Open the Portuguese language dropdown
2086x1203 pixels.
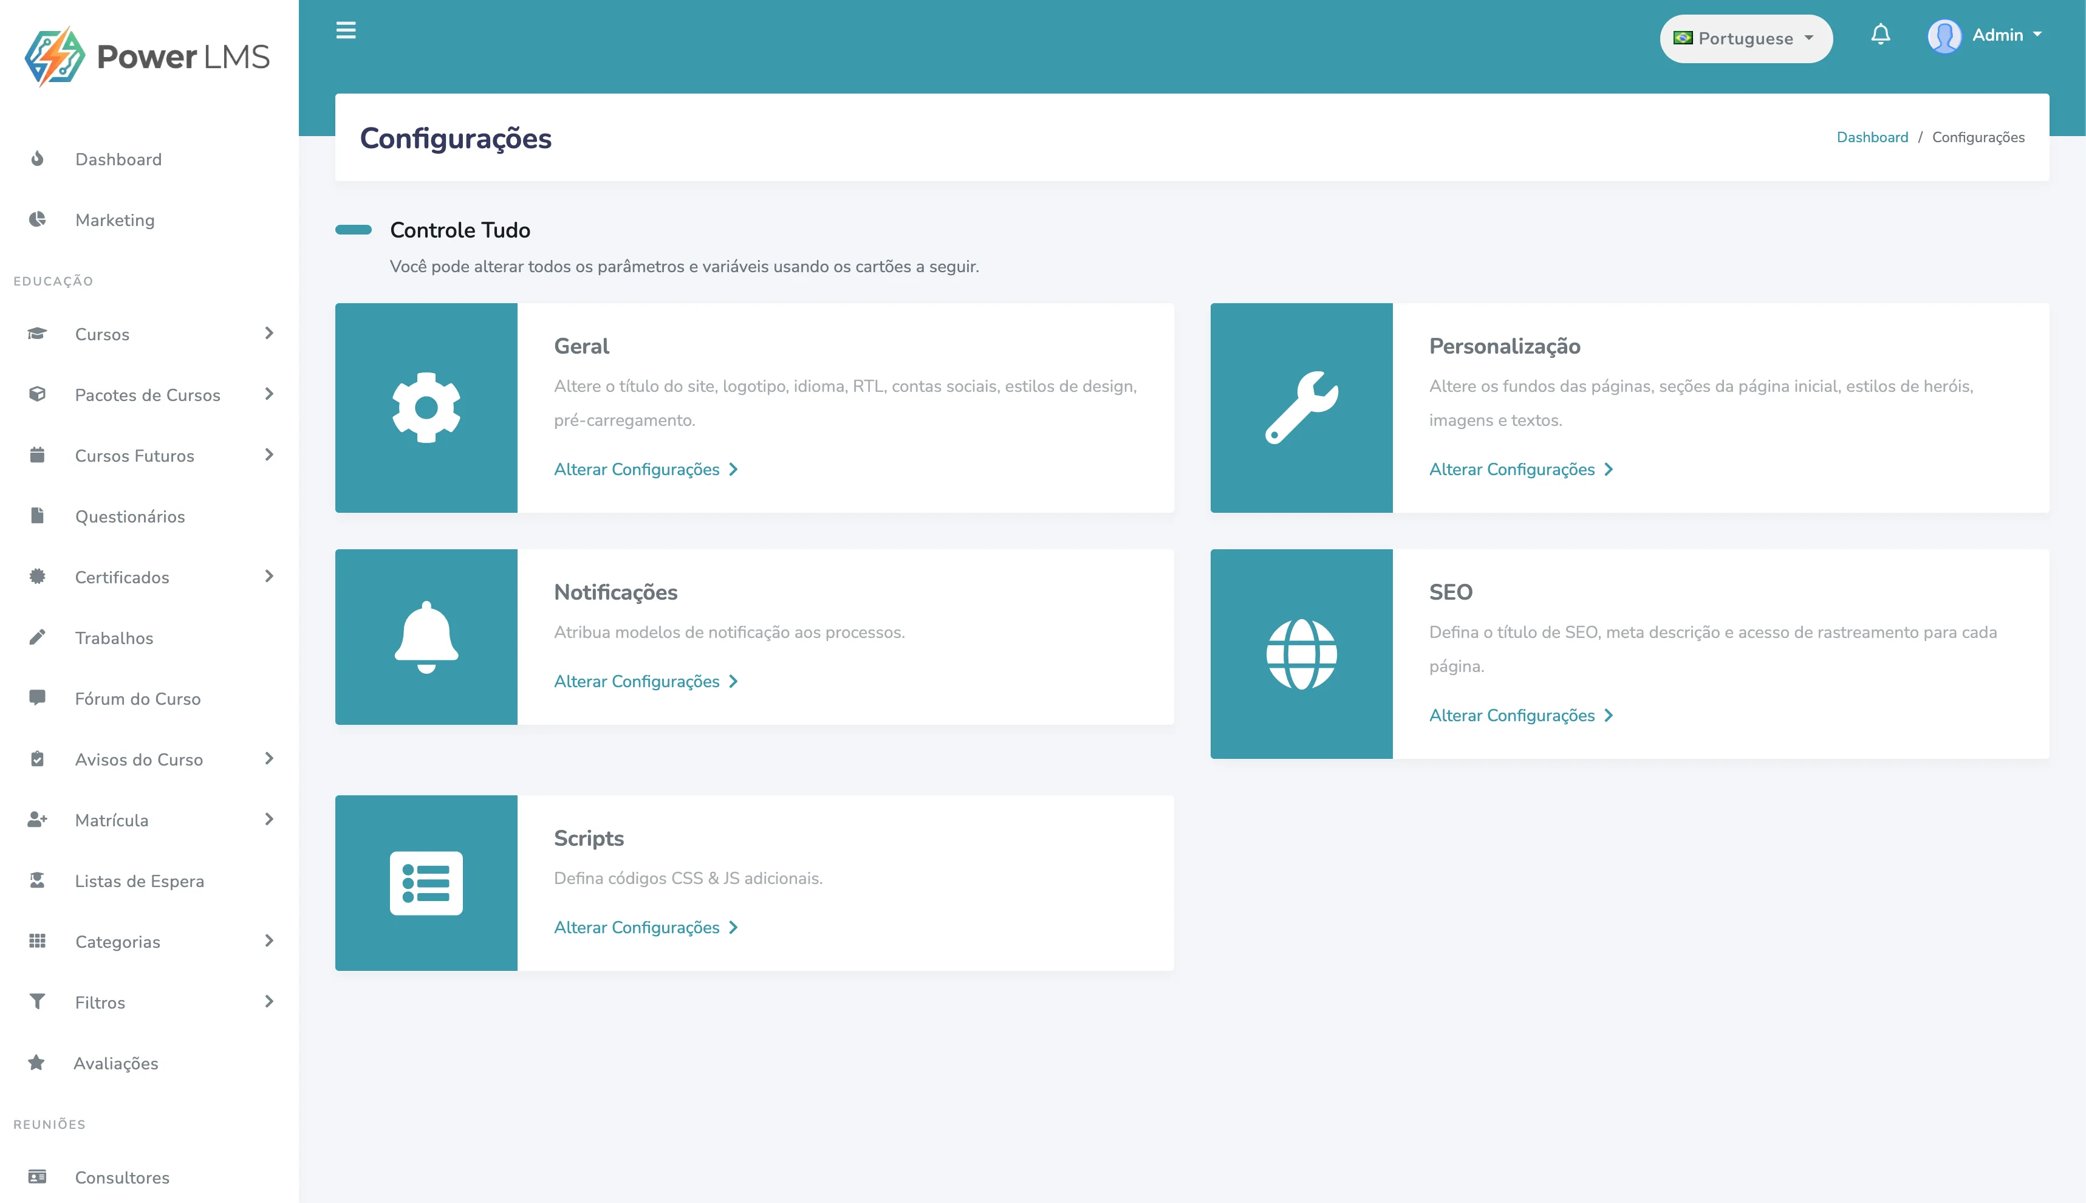1745,39
